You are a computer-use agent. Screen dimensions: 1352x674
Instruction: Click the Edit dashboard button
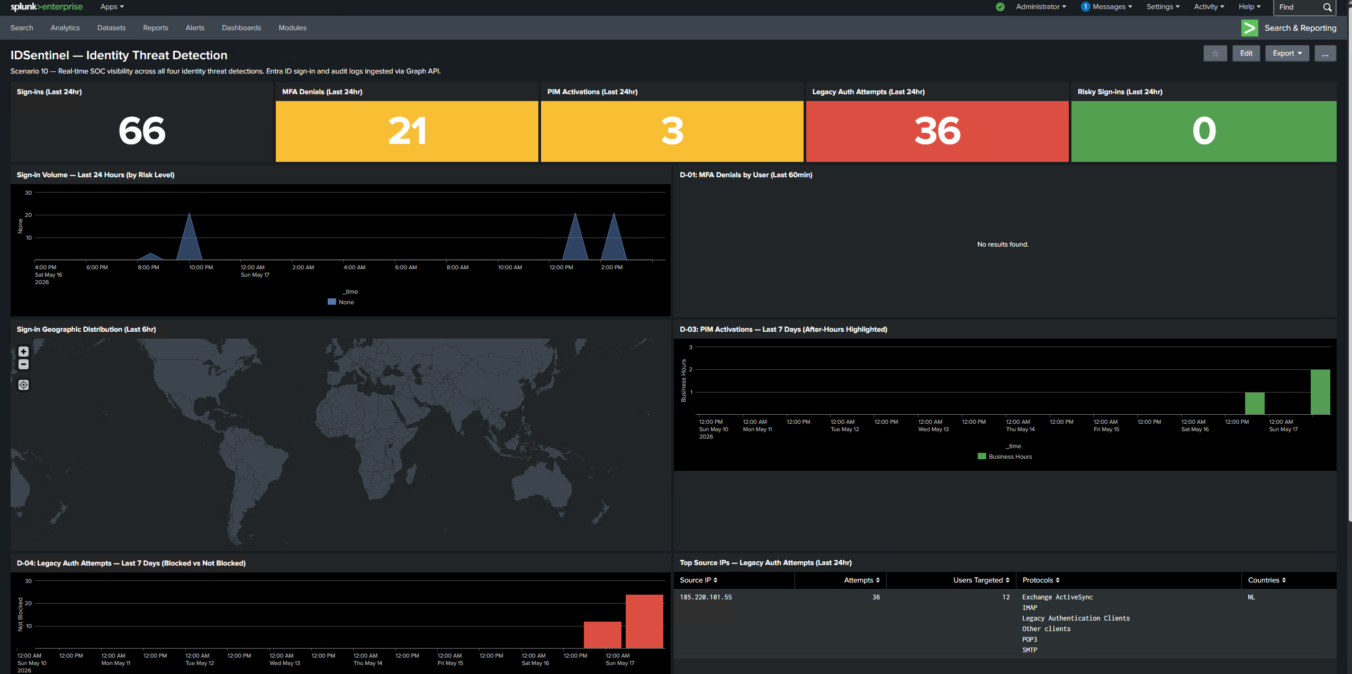click(1246, 53)
